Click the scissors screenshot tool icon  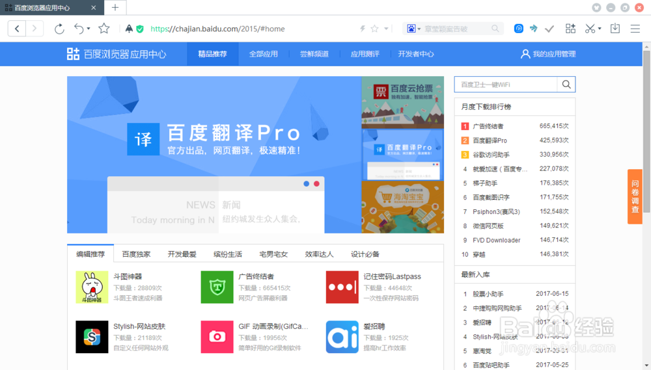(x=590, y=29)
